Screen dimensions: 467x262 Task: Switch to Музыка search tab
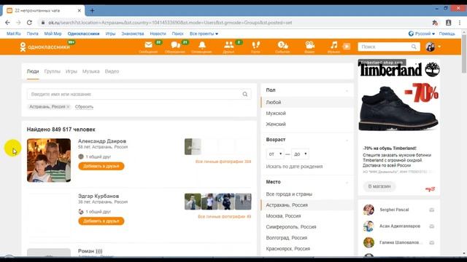(90, 71)
